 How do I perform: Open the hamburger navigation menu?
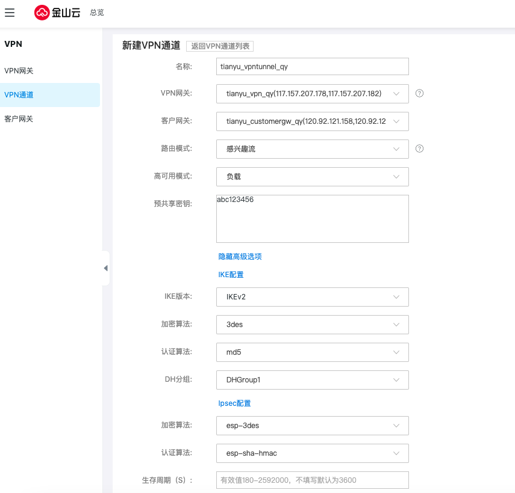[10, 13]
